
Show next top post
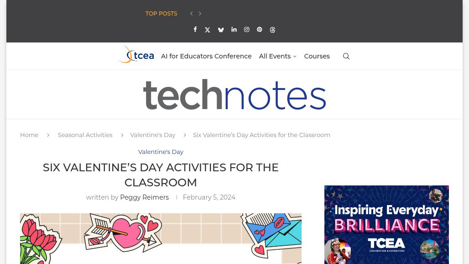coord(200,14)
